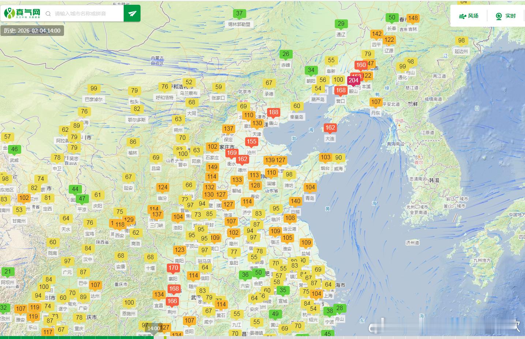Click the green 21 marker near 阿坝州
The height and width of the screenshot is (339, 525).
pos(8,271)
